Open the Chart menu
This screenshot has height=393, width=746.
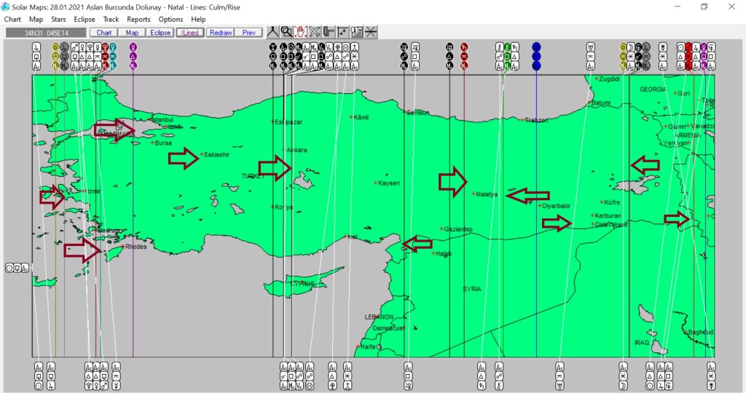[x=12, y=19]
